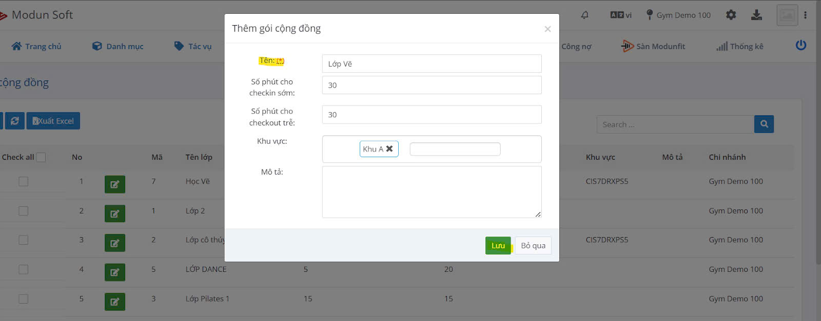Click edit icon for LỚP DANCE row
This screenshot has width=821, height=321.
tap(114, 272)
